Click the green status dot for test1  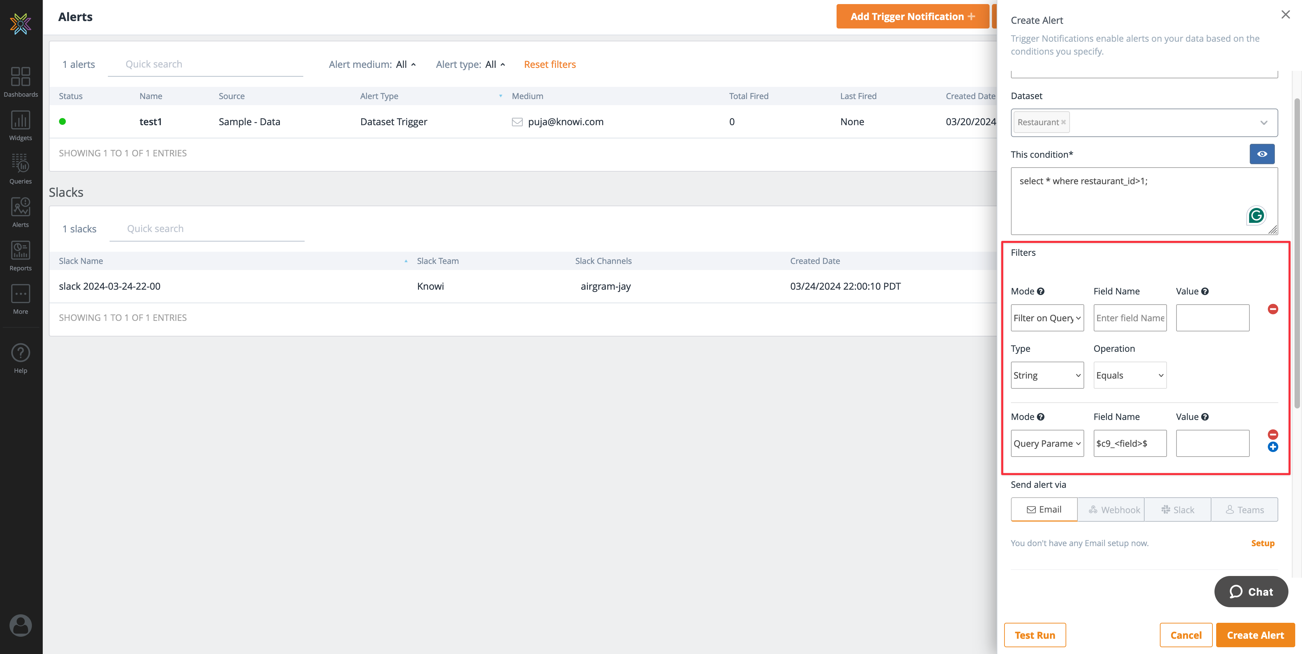tap(63, 121)
